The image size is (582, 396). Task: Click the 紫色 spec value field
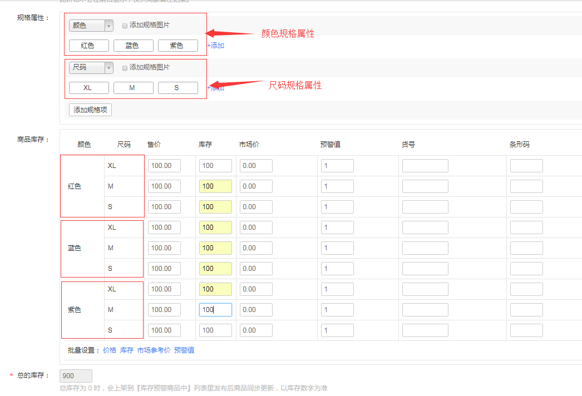pyautogui.click(x=178, y=46)
